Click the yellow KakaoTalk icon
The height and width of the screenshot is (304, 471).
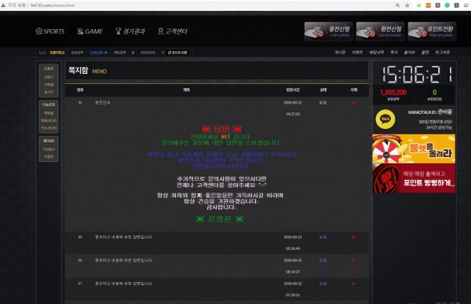click(x=385, y=119)
